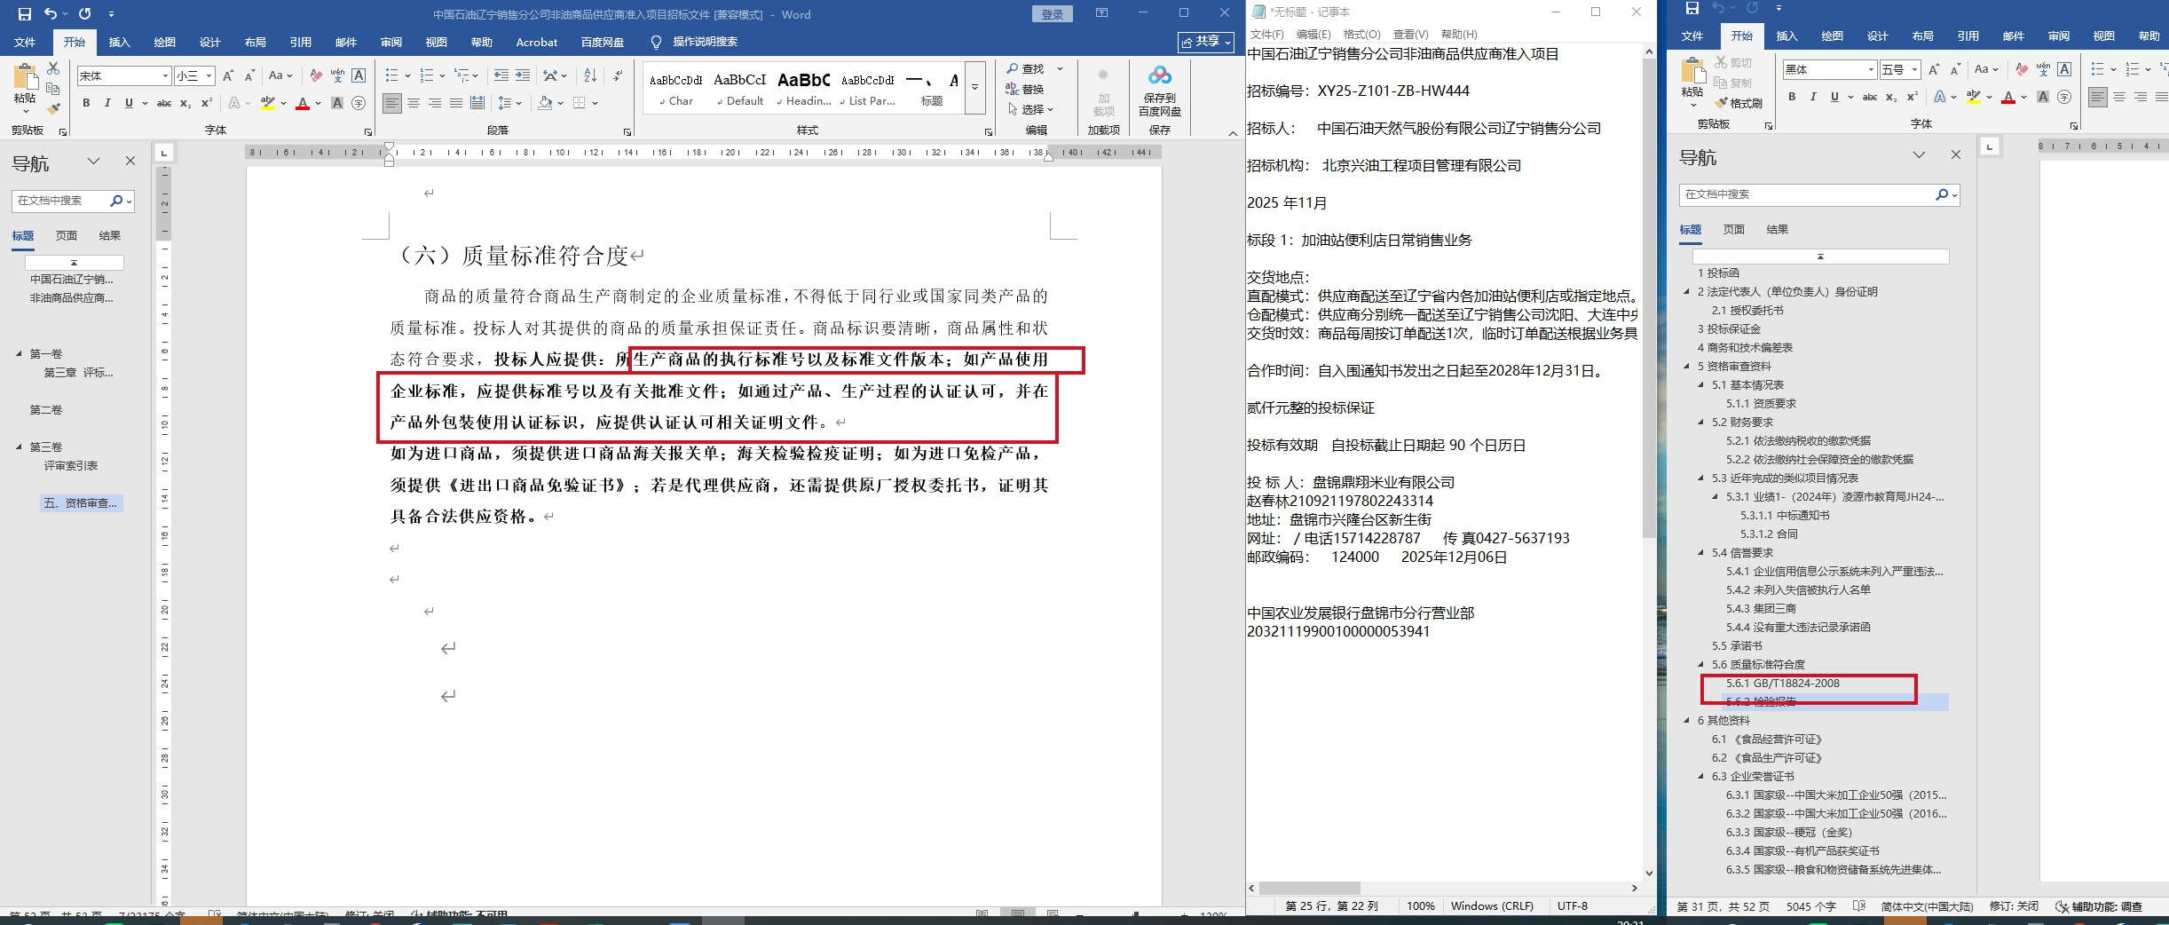The width and height of the screenshot is (2169, 925).
Task: Toggle Italic in the 宋体 Word ribbon
Action: coord(107,103)
